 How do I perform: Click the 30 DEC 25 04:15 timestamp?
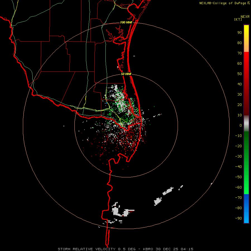click(x=175, y=249)
